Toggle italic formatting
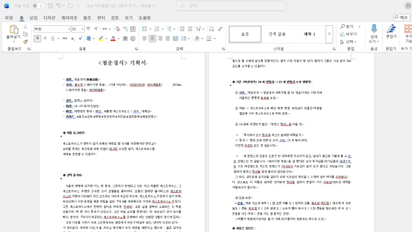This screenshot has width=412, height=232. pyautogui.click(x=45, y=39)
